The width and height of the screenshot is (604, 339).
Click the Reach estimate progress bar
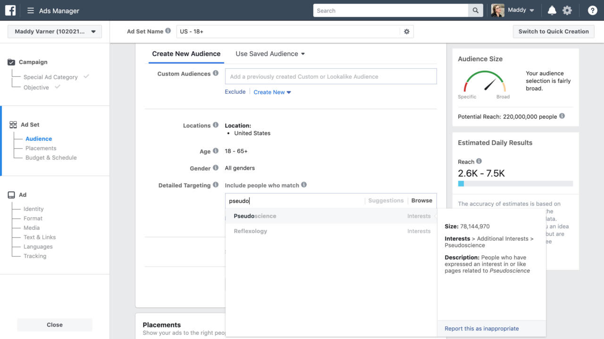[515, 184]
